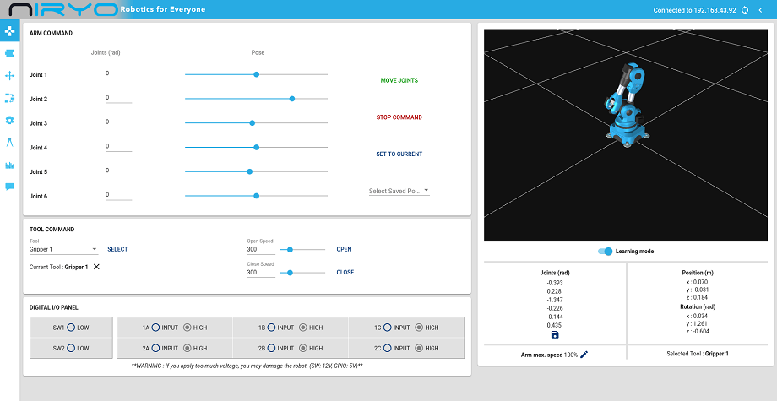Click the Joint 5 value input field

click(118, 171)
